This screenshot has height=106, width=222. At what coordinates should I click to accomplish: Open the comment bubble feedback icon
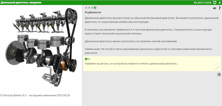(x=219, y=75)
